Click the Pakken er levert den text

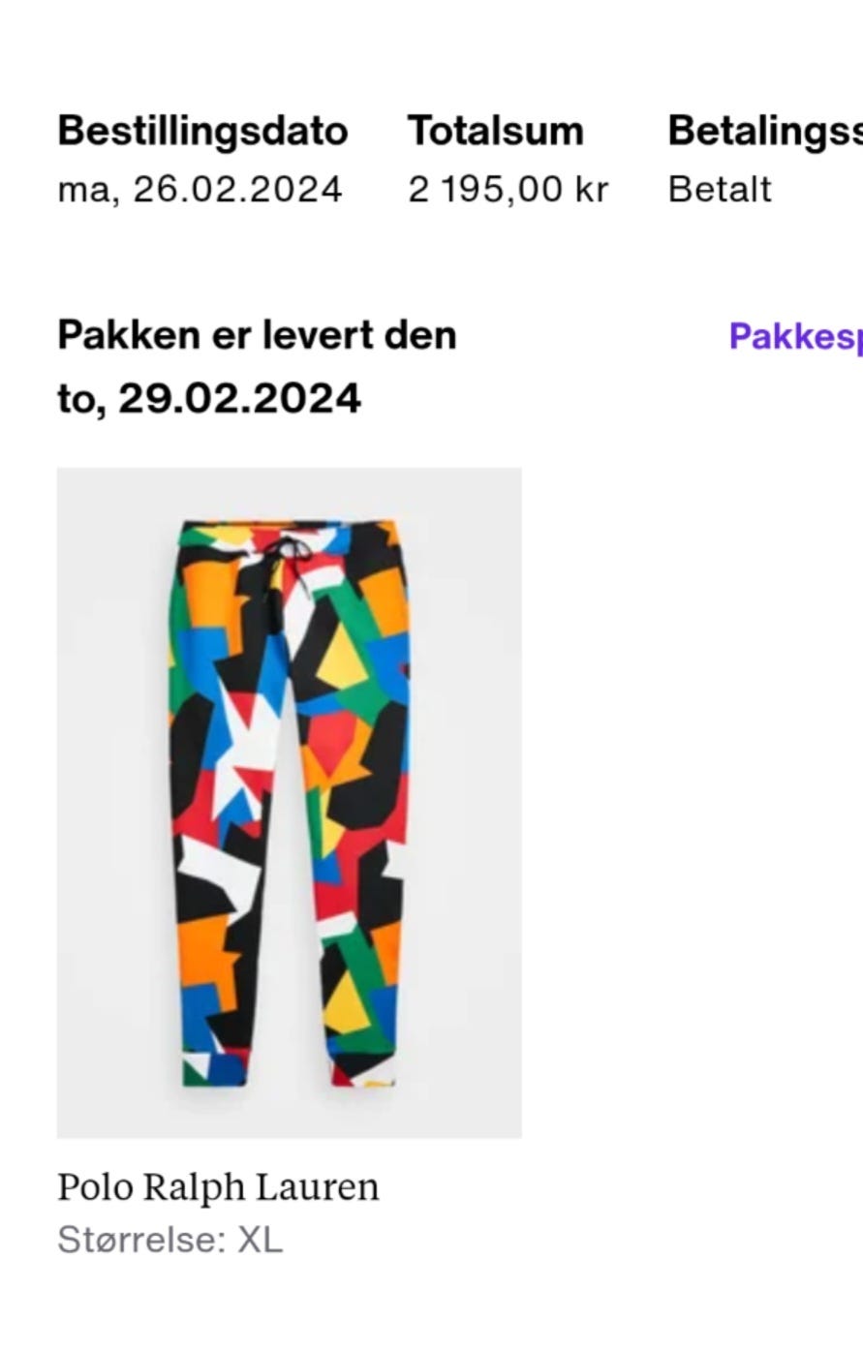tap(257, 335)
